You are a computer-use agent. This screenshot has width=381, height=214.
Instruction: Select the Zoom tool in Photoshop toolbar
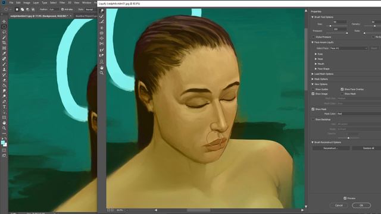pyautogui.click(x=4, y=128)
